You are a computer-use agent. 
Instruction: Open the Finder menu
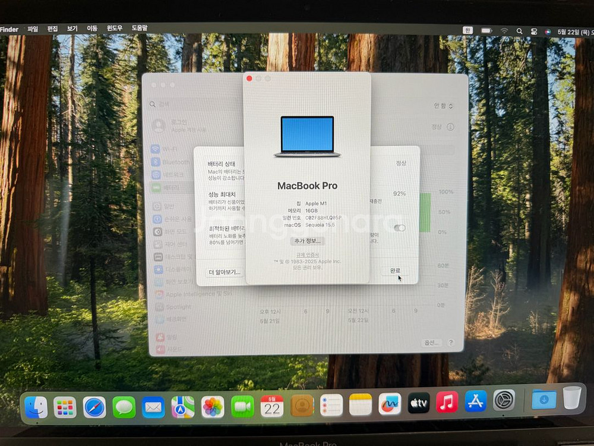[x=9, y=29]
